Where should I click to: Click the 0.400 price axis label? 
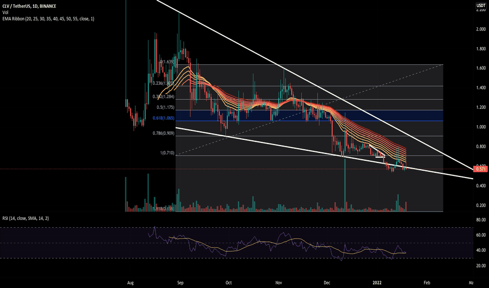click(481, 185)
